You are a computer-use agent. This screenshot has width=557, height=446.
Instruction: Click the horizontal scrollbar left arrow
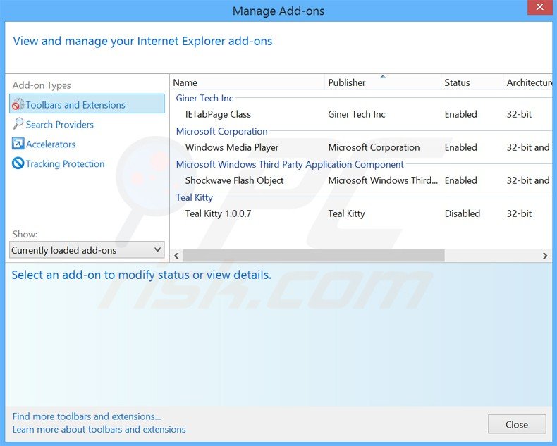[176, 256]
